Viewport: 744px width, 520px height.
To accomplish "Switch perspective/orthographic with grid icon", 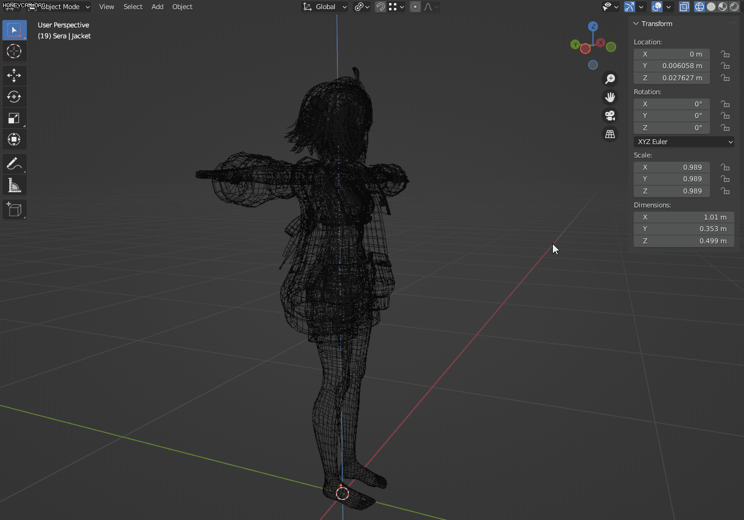I will (610, 134).
